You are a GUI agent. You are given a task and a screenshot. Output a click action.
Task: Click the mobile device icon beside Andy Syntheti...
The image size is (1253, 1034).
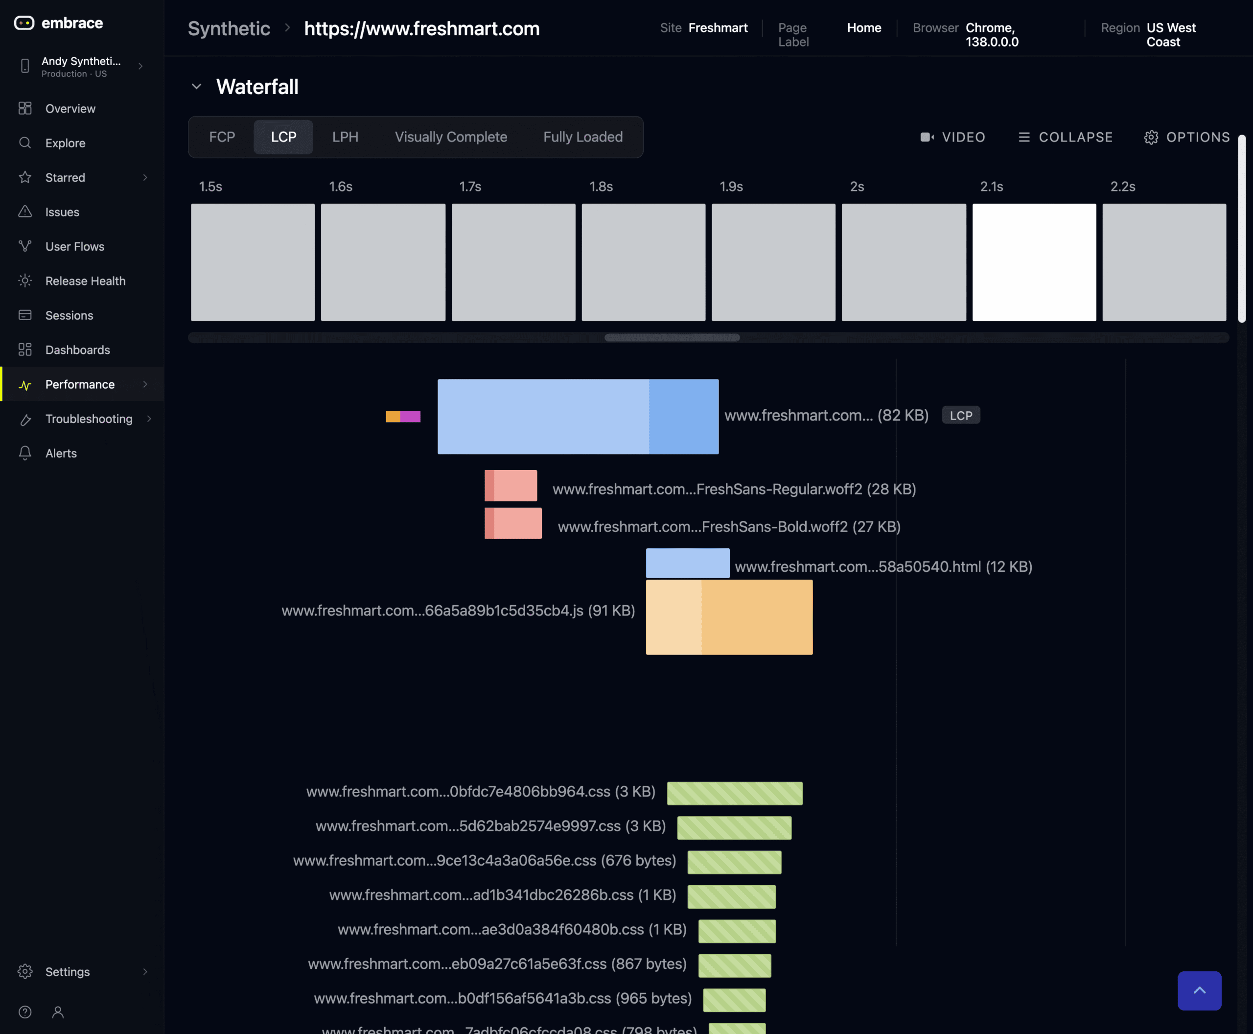pyautogui.click(x=25, y=66)
